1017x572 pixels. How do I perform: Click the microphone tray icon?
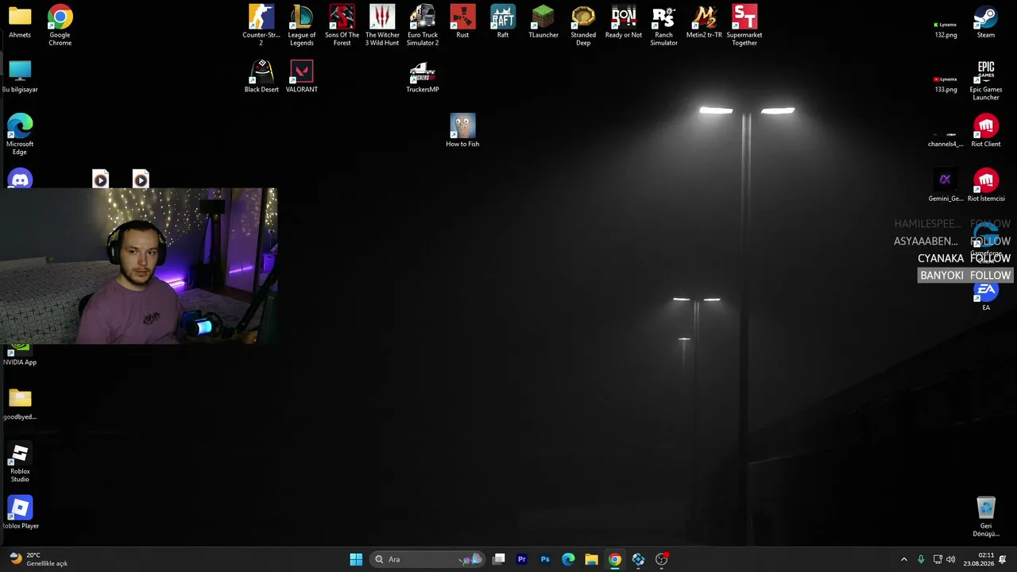pyautogui.click(x=921, y=559)
